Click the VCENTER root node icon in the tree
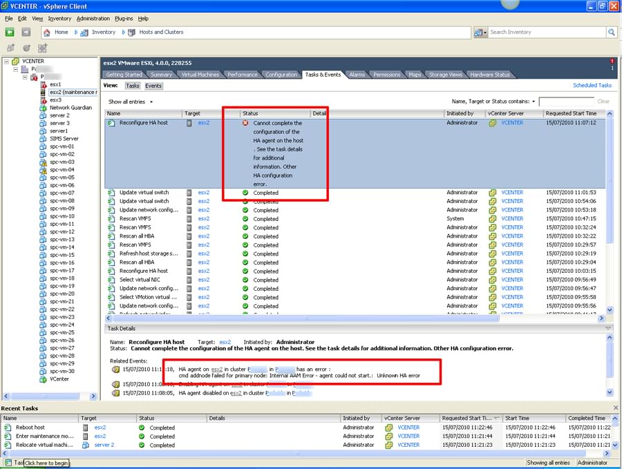 [16, 61]
